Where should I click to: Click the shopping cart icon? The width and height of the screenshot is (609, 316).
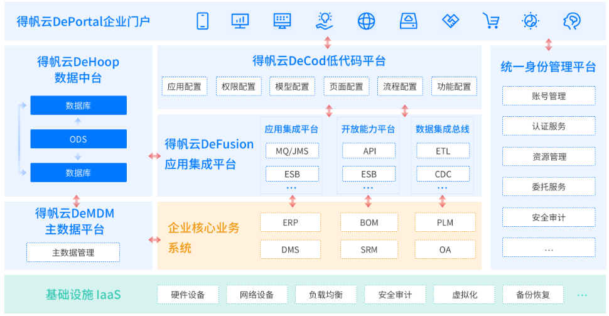[x=491, y=21]
